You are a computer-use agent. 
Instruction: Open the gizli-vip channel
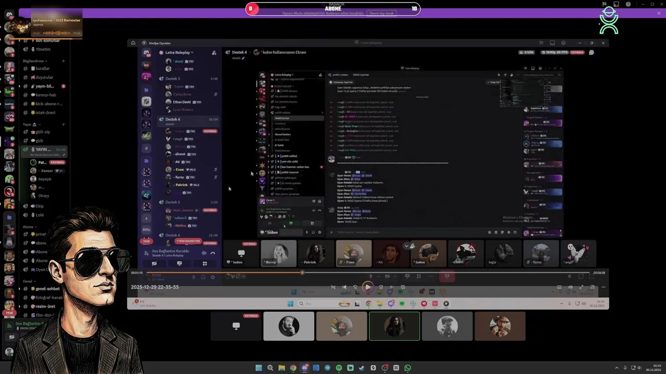coord(44,132)
